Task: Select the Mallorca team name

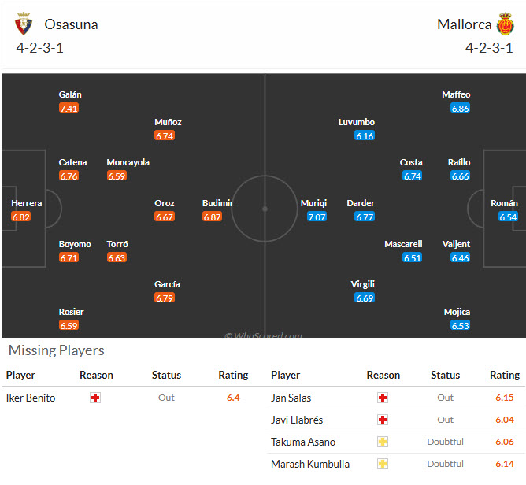Action: (464, 24)
